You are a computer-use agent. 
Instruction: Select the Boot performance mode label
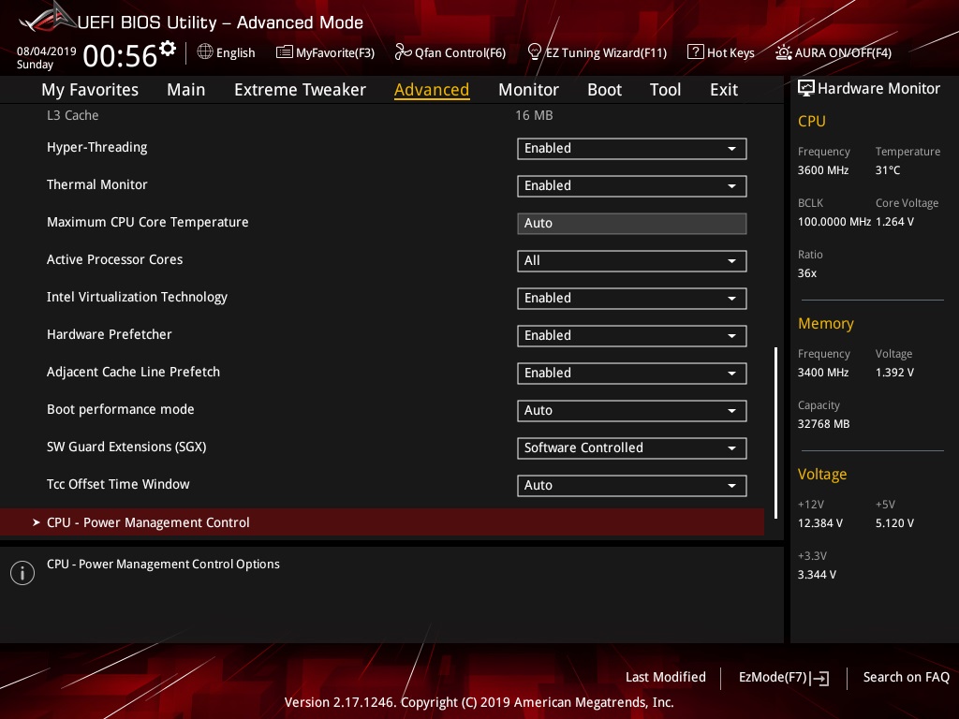pos(121,409)
